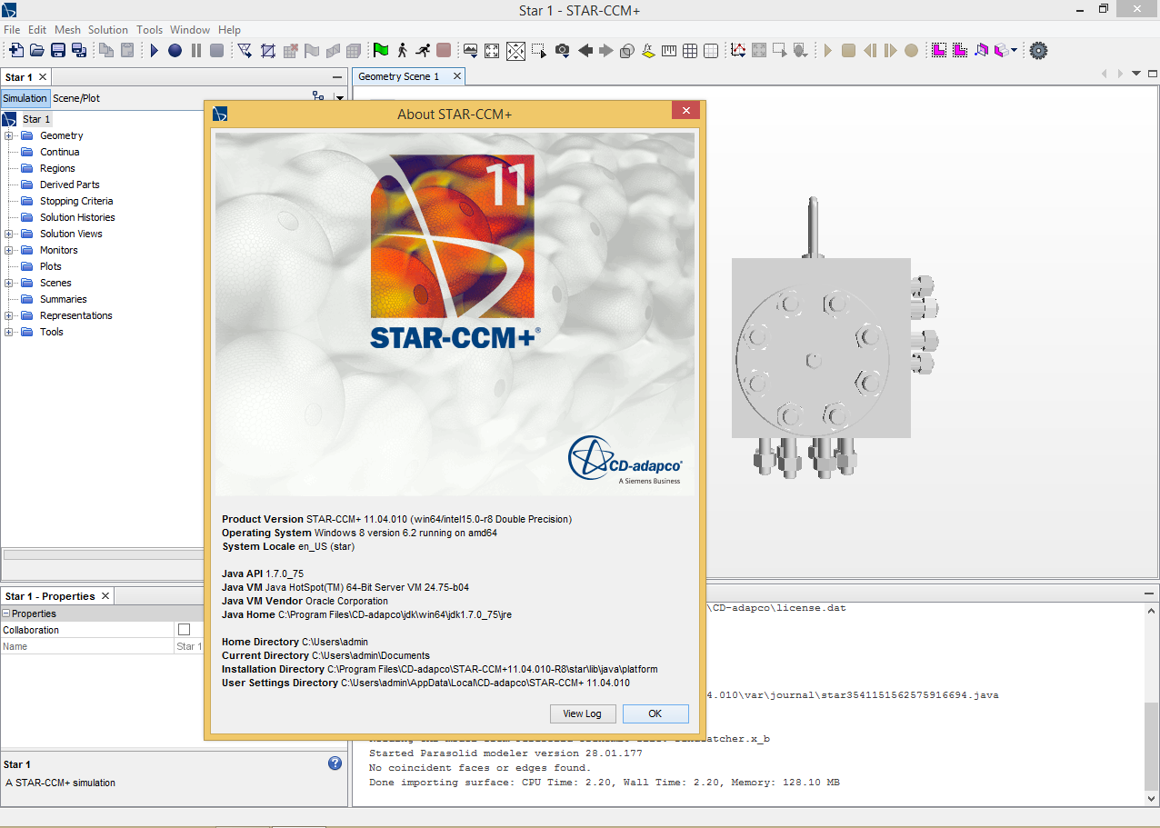
Task: Click the blue play arrow icon
Action: tap(155, 51)
